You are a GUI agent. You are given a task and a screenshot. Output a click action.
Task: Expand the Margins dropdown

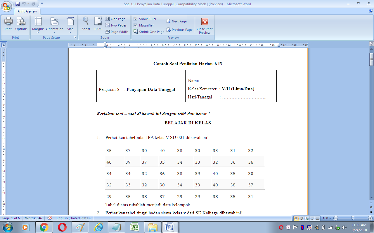pos(38,25)
